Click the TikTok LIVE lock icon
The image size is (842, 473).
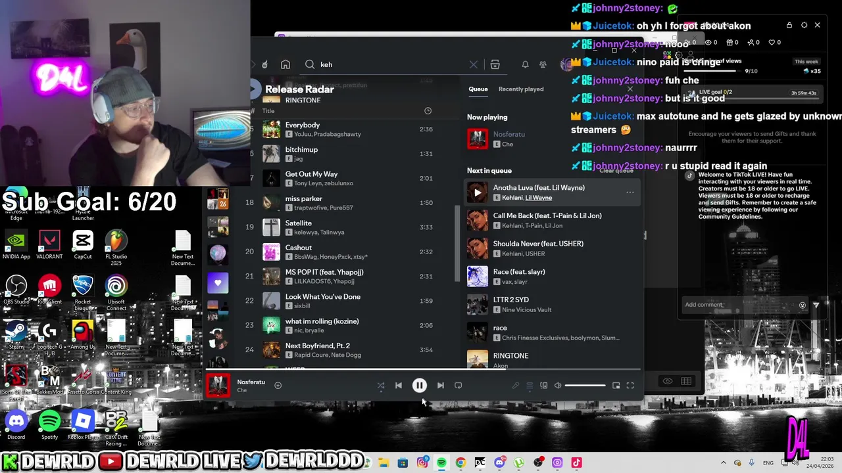coord(789,25)
